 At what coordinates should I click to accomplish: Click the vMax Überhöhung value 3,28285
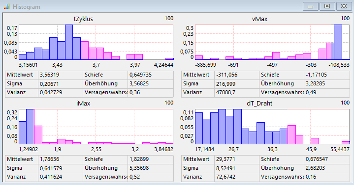[x=316, y=83]
